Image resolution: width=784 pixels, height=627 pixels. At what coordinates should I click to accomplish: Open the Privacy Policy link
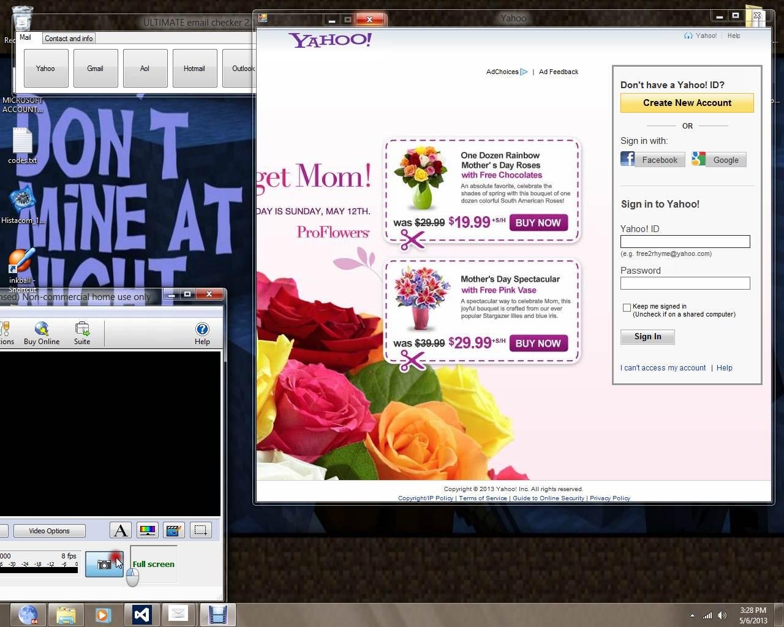tap(610, 498)
